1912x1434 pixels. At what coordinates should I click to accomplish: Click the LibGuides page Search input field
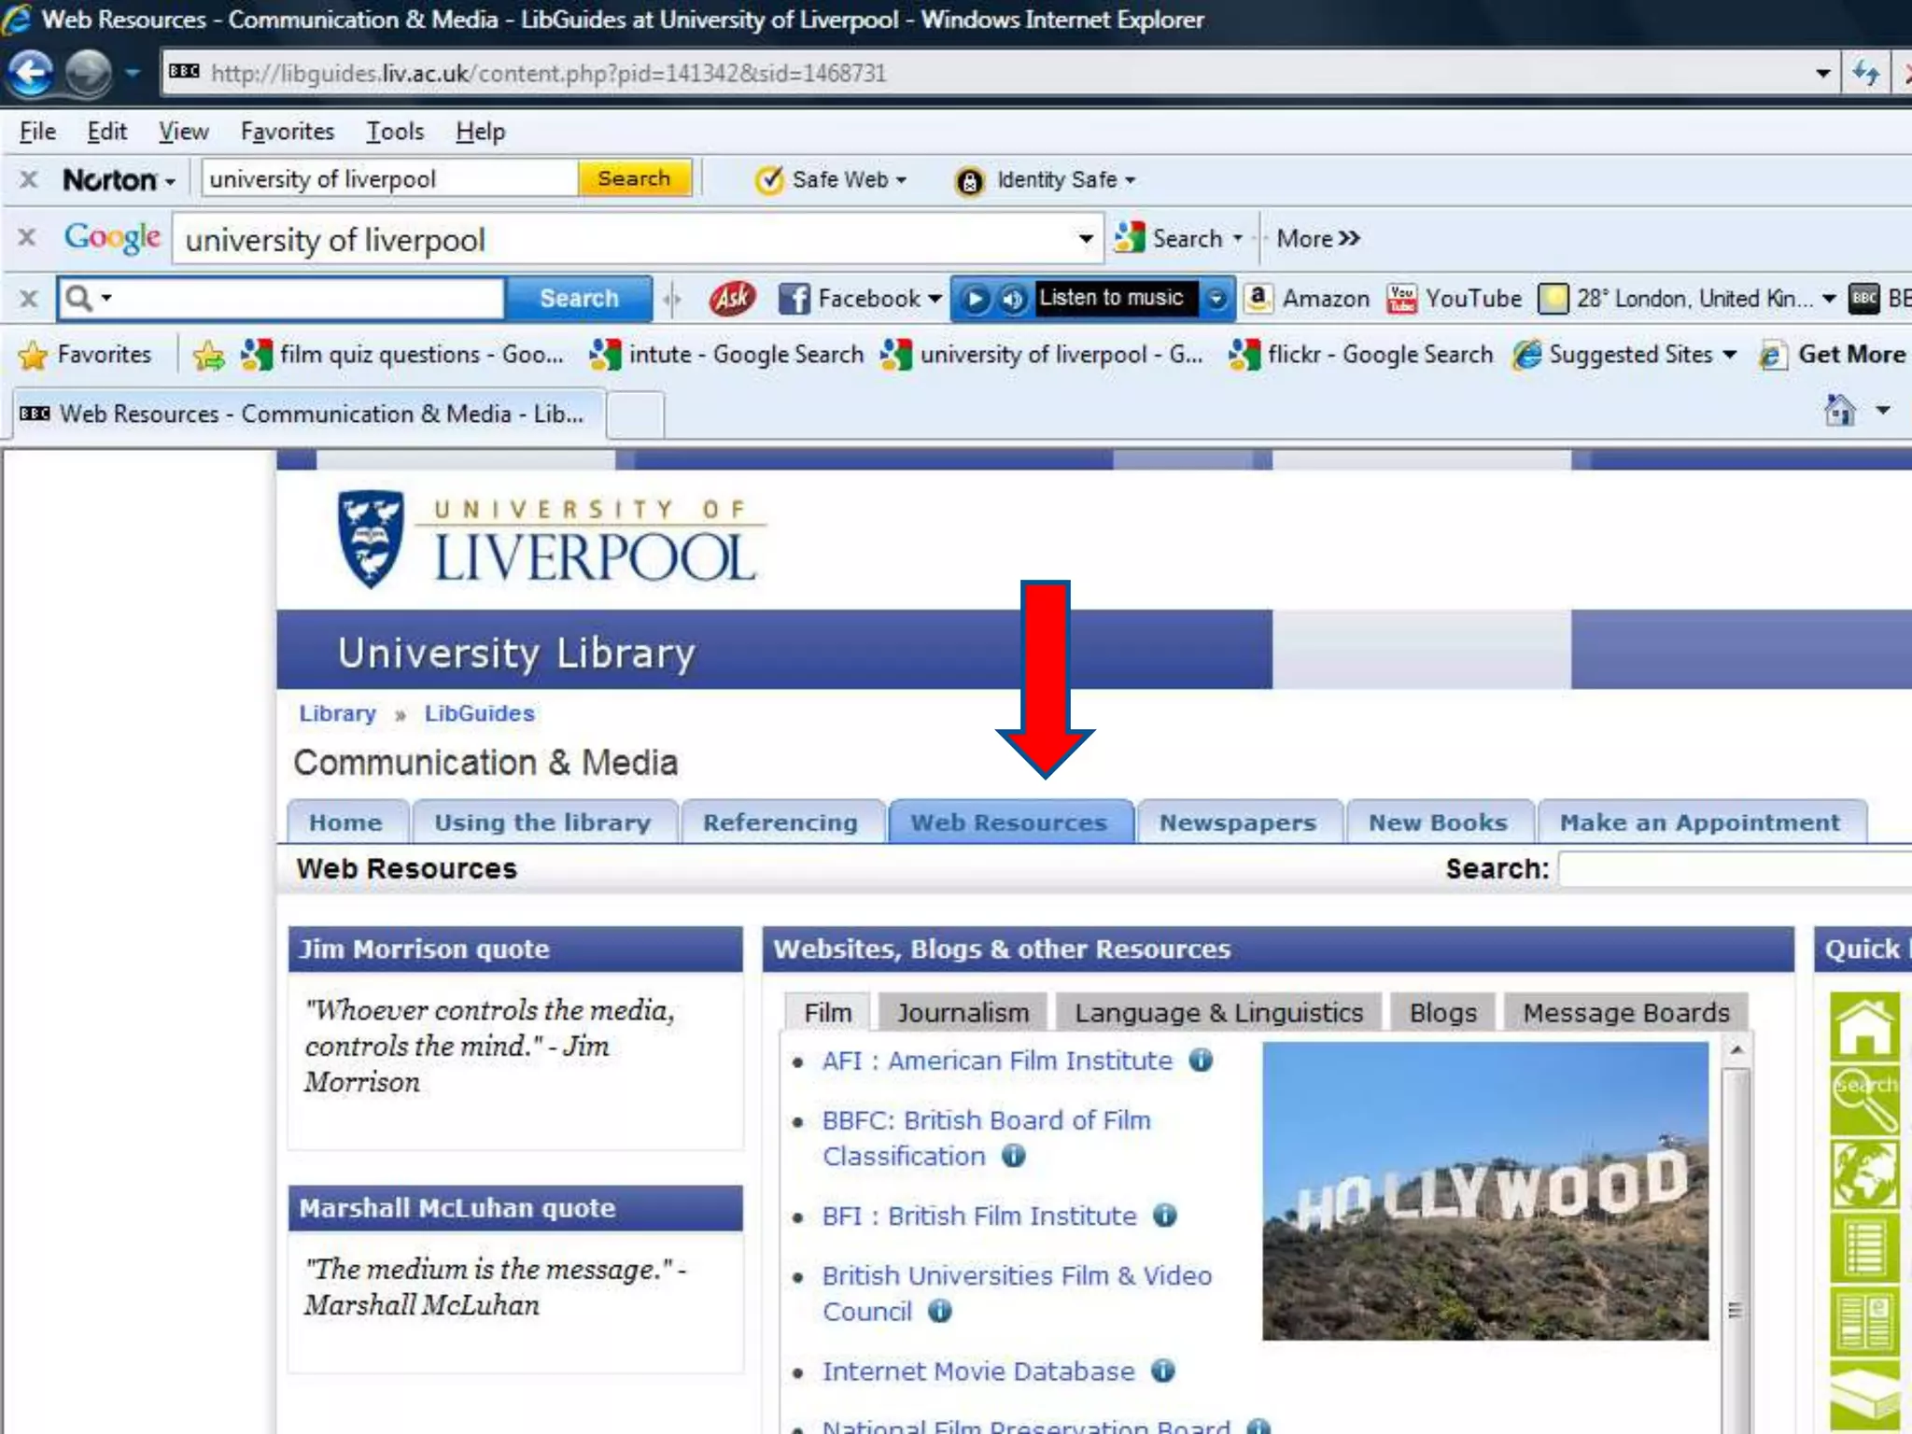coord(1736,868)
